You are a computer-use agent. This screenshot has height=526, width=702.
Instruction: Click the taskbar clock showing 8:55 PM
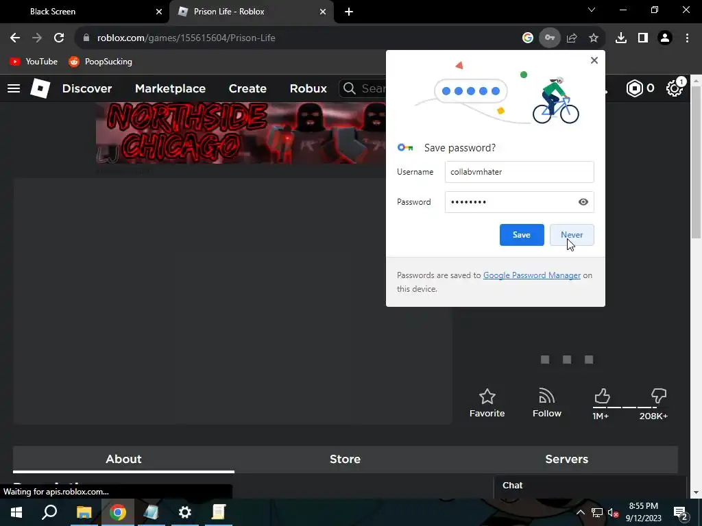643,512
